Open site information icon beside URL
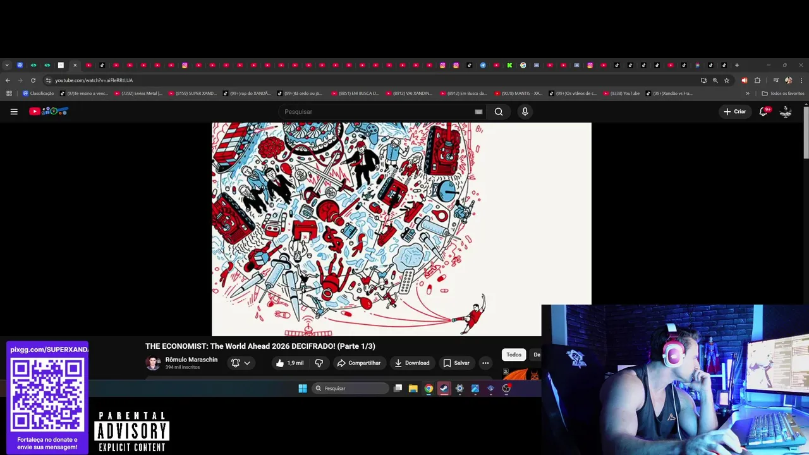 (48, 80)
